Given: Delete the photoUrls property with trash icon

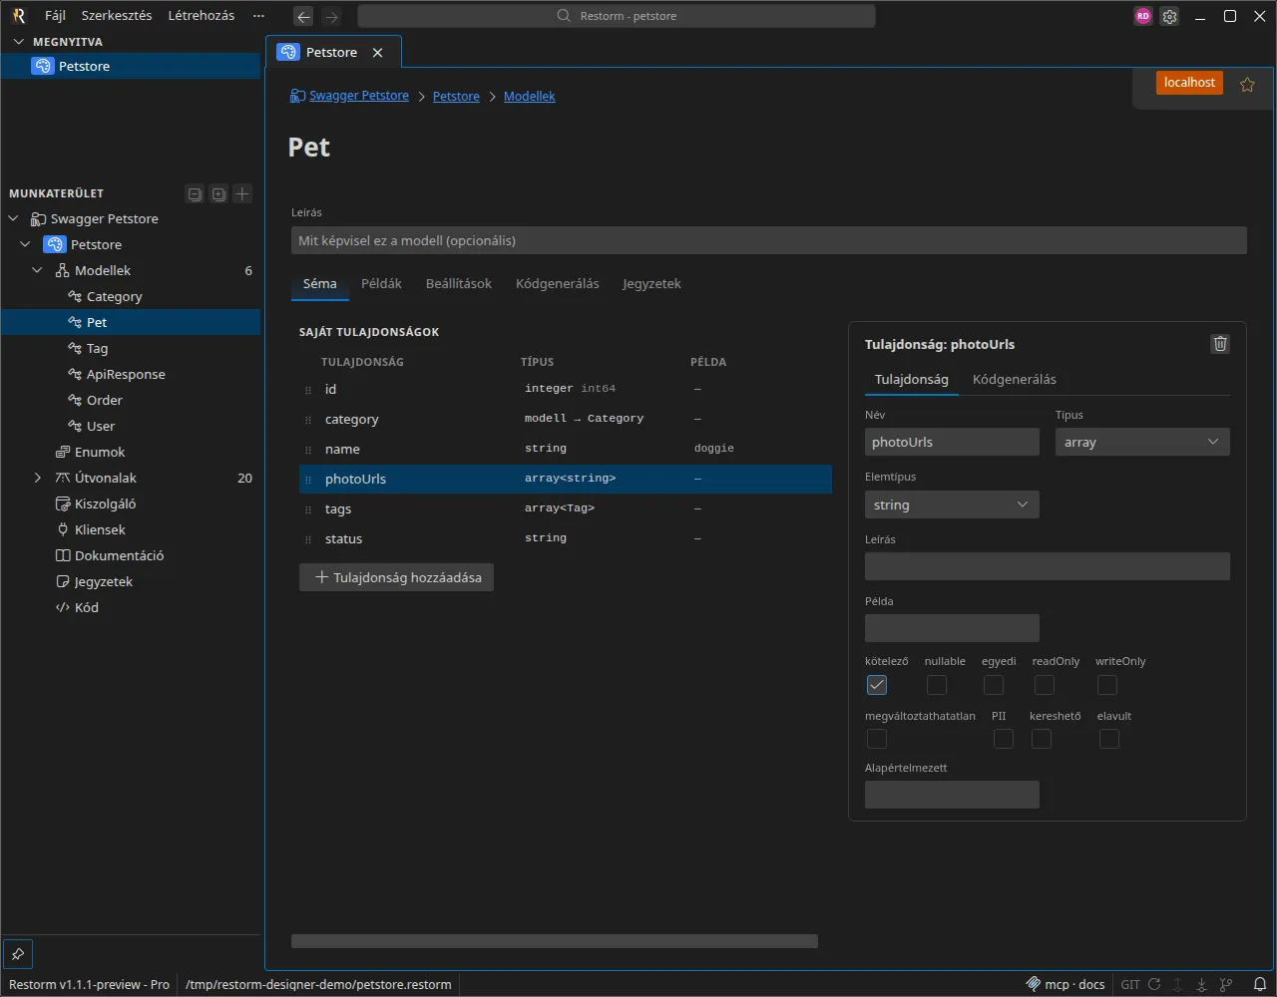Looking at the screenshot, I should click(1220, 344).
